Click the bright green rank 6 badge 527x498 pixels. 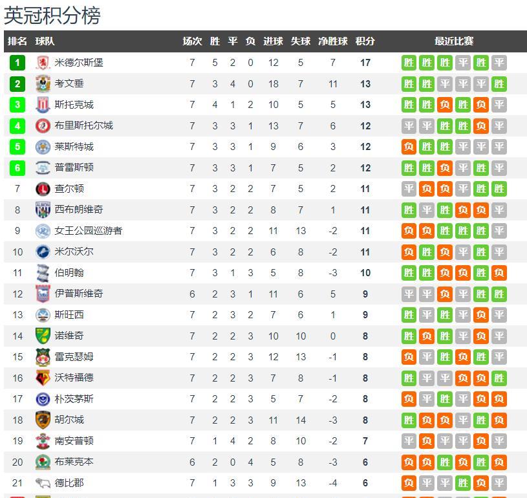point(17,168)
